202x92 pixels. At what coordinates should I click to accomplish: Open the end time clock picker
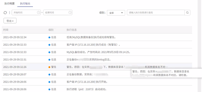(70, 12)
